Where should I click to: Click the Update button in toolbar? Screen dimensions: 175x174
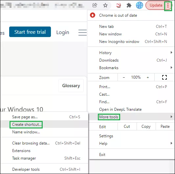(156, 5)
